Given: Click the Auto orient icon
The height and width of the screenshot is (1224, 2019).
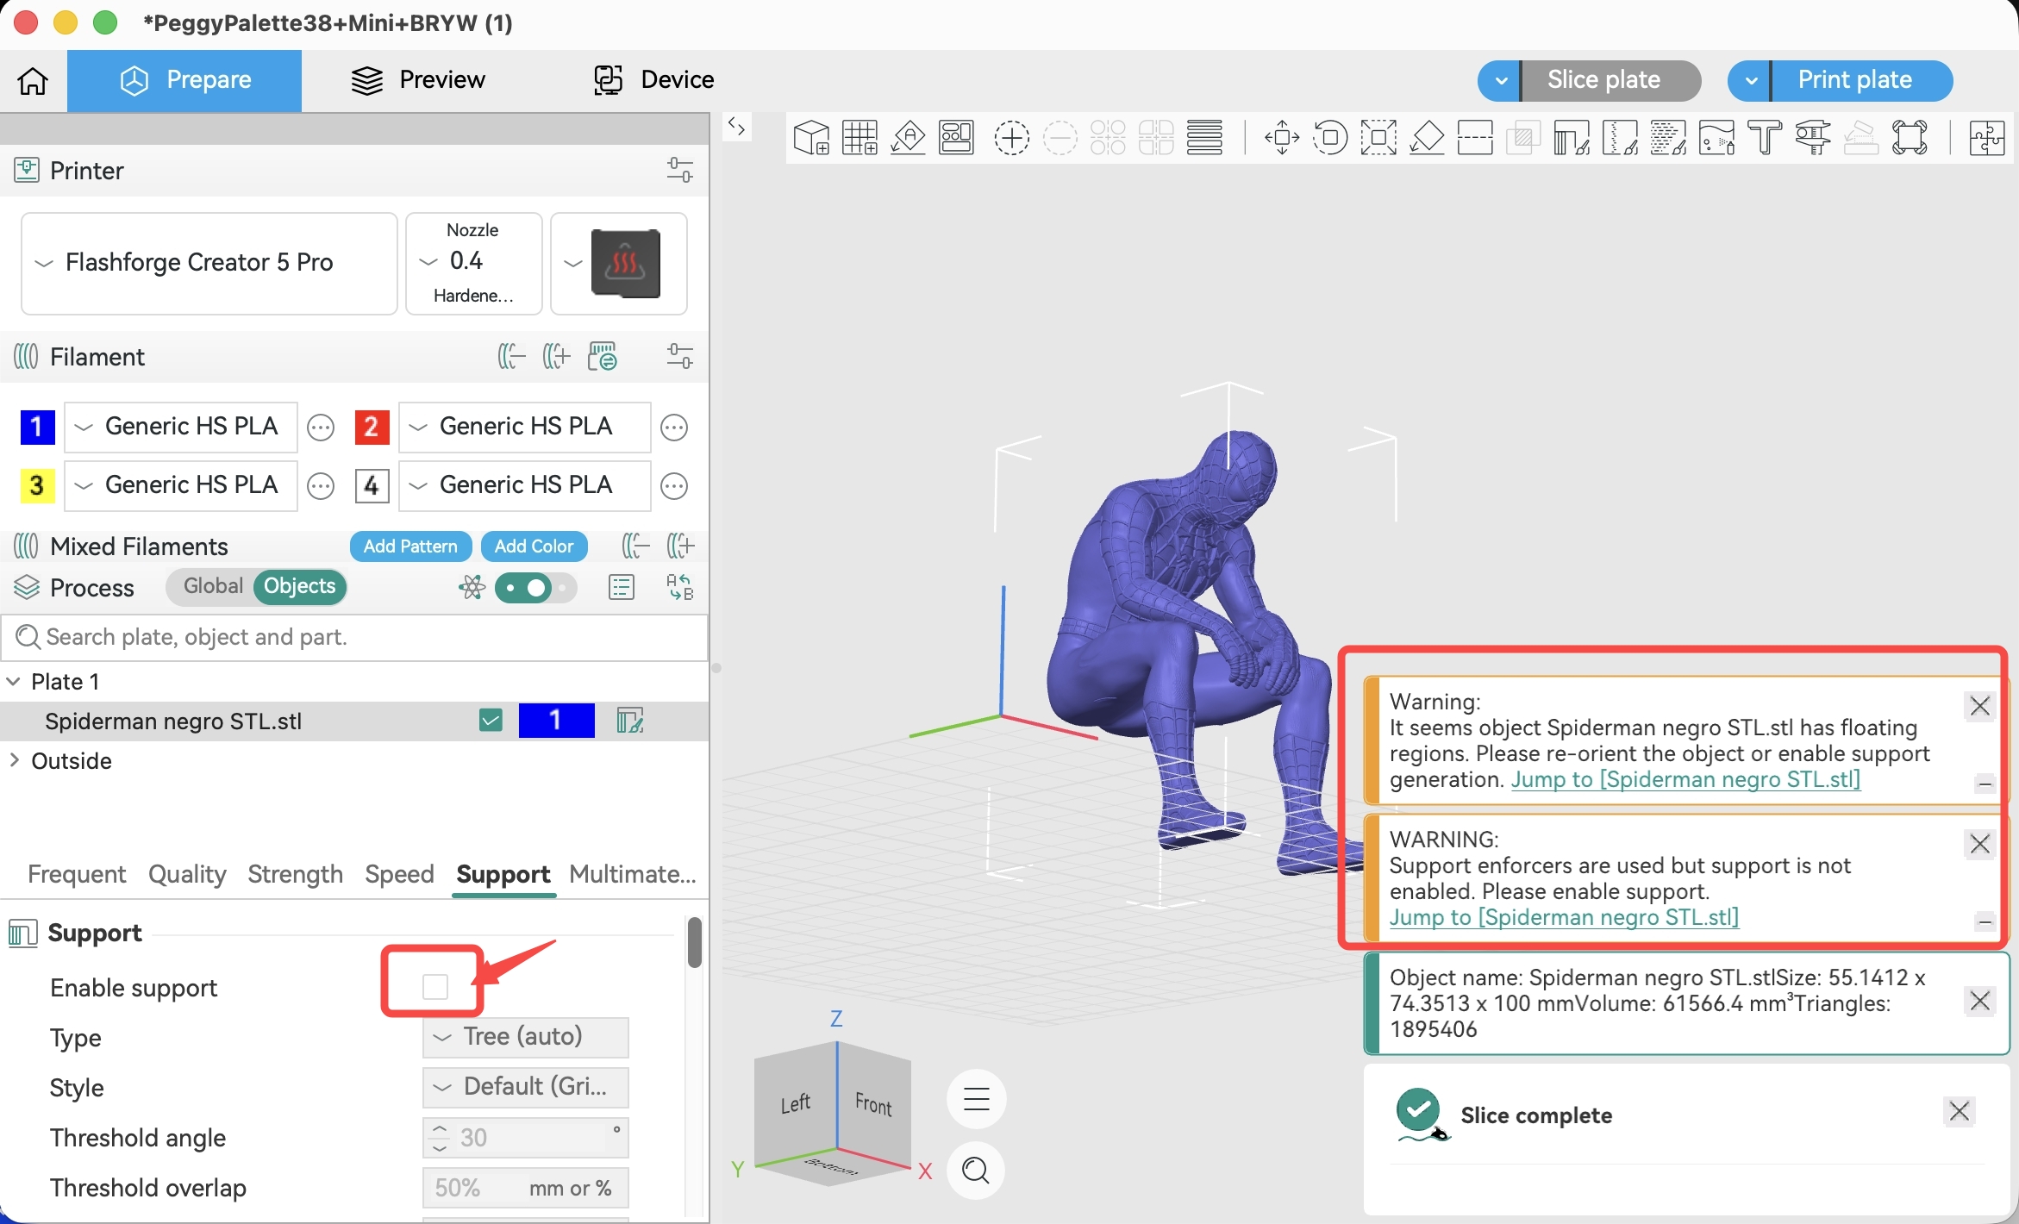Looking at the screenshot, I should click(x=909, y=138).
